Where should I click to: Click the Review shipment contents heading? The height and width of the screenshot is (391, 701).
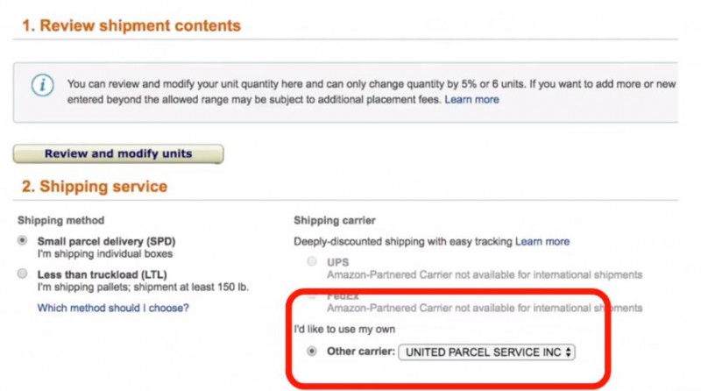click(131, 25)
